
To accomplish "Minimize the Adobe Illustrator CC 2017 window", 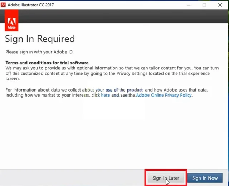I will (189, 5).
